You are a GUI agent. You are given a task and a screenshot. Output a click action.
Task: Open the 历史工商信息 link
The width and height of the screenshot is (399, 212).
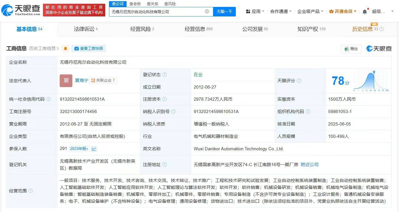(x=44, y=48)
